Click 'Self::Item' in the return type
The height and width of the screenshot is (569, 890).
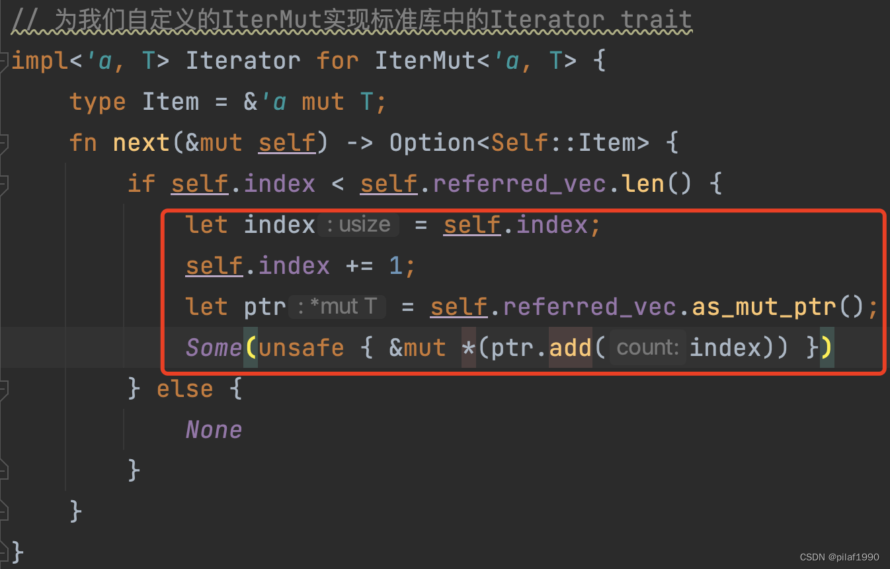coord(562,143)
